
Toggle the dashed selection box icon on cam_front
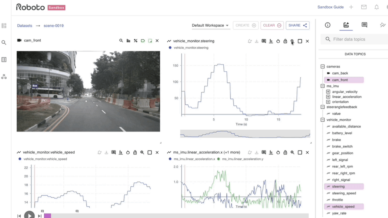click(150, 41)
